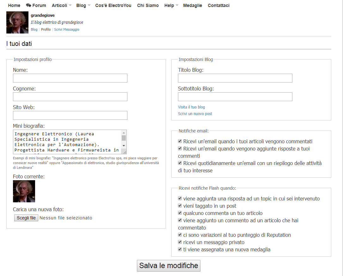This screenshot has height=276, width=343.
Task: Toggle daily activity summary email checkbox
Action: (180, 163)
